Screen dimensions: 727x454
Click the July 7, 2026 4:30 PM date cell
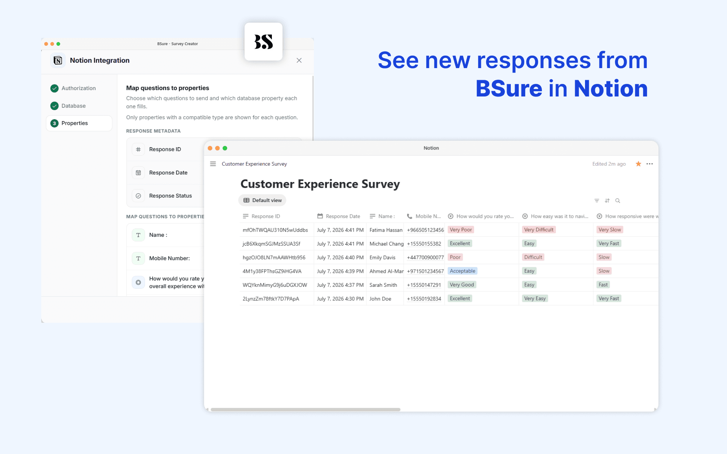coord(340,299)
